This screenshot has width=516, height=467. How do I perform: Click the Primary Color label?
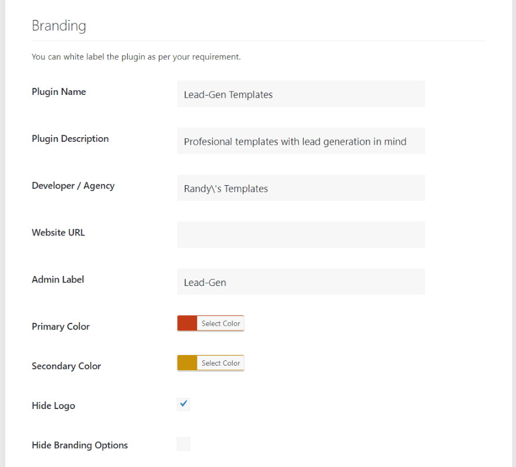(x=60, y=326)
